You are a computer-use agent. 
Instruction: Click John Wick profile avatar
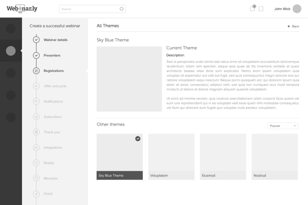pyautogui.click(x=297, y=9)
